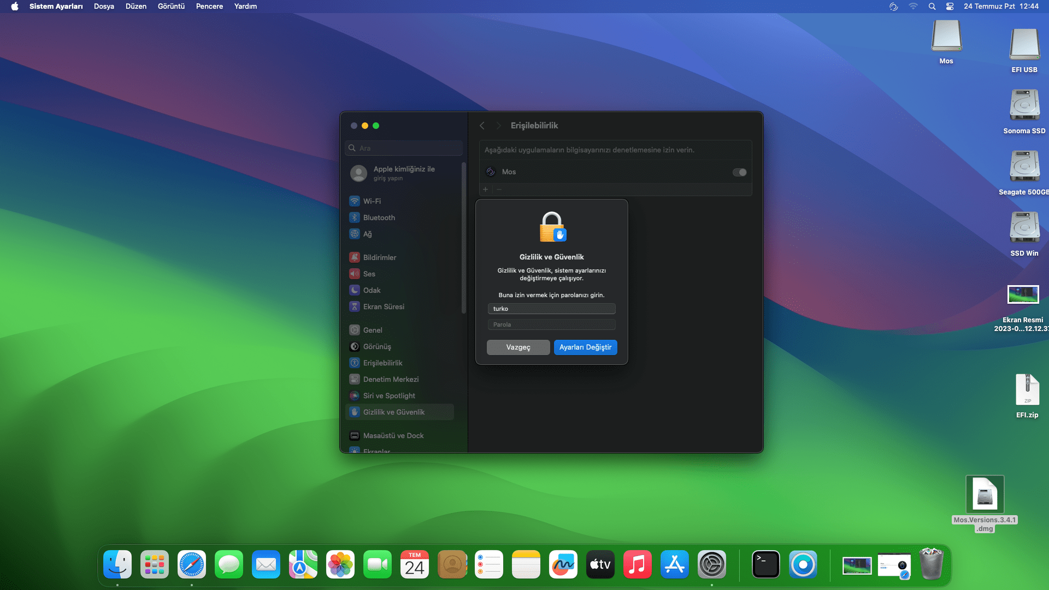The width and height of the screenshot is (1049, 590).
Task: Open Ekran Süresi settings
Action: tap(383, 306)
